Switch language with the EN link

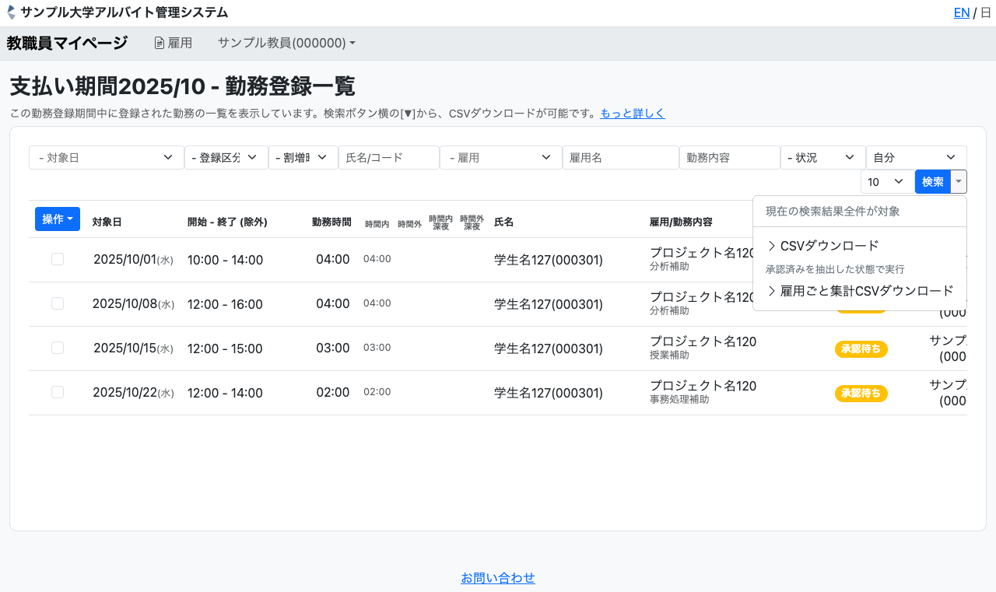point(961,12)
